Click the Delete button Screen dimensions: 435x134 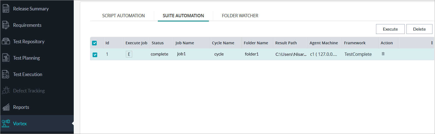point(419,29)
